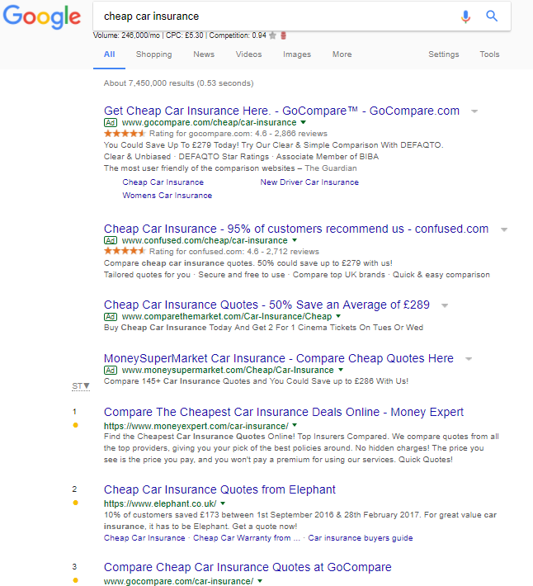The image size is (533, 586).
Task: Click 'Volume: 246,000/mo' keyword stat
Action: pos(126,35)
